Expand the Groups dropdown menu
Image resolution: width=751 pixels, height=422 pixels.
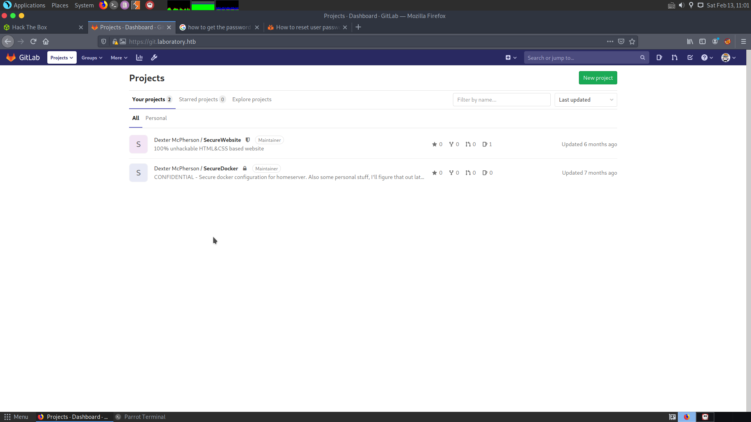click(x=92, y=57)
